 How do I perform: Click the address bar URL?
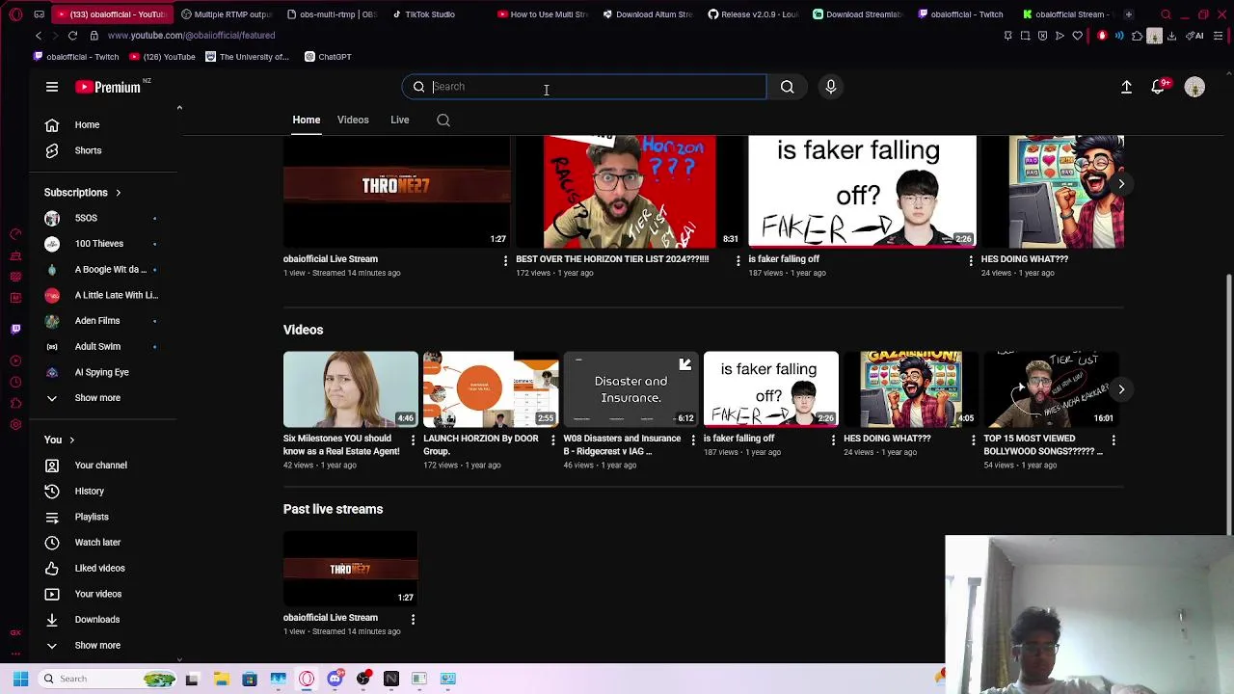tap(191, 36)
